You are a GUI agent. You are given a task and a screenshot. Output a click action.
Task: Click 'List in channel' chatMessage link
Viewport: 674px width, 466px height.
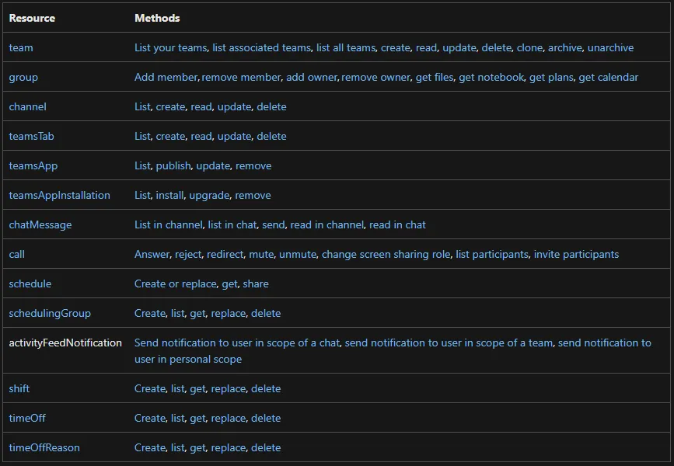point(168,224)
